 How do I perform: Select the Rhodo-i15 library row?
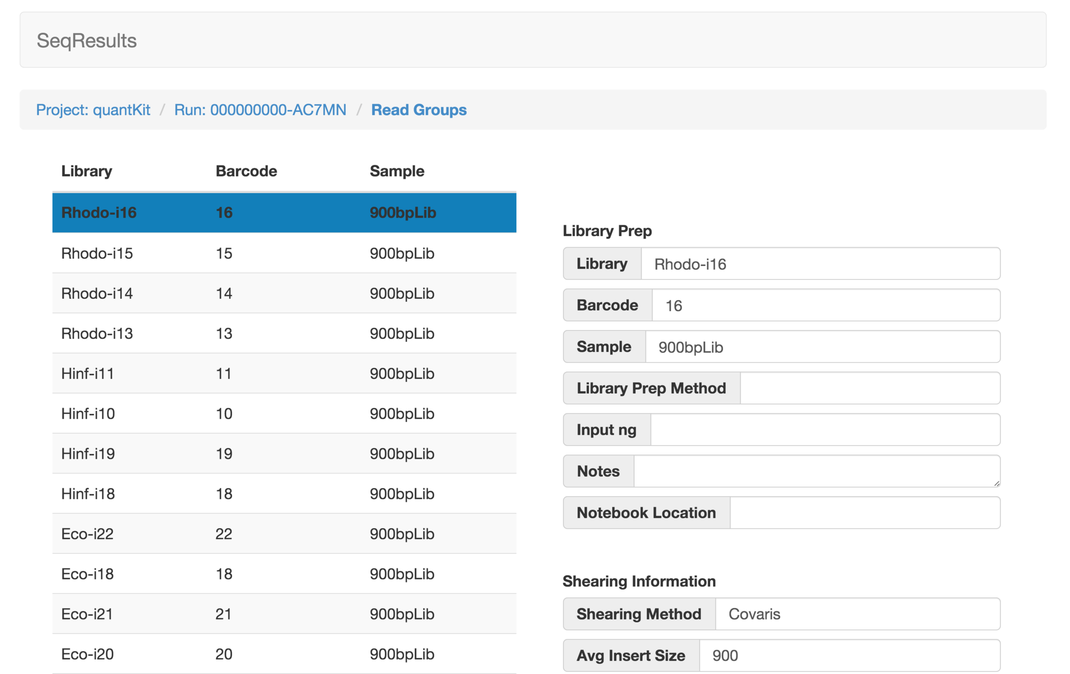click(283, 254)
